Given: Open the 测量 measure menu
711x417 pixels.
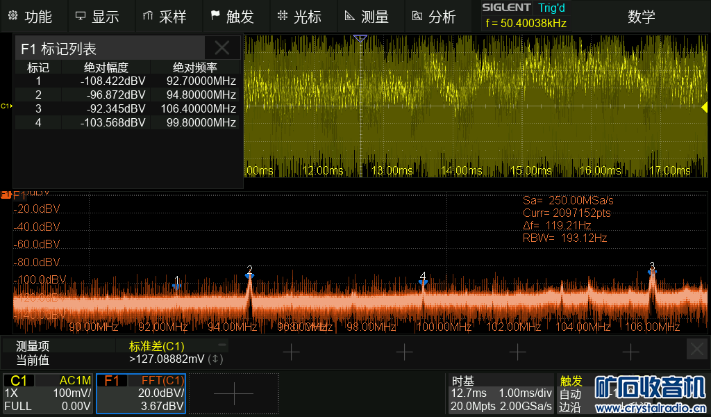Looking at the screenshot, I should 367,17.
